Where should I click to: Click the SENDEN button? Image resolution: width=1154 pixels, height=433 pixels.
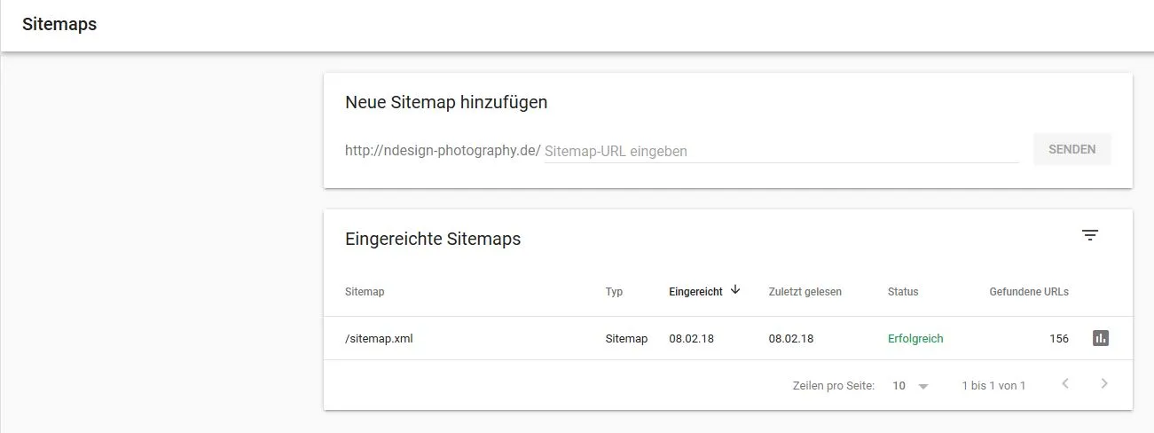click(1072, 149)
